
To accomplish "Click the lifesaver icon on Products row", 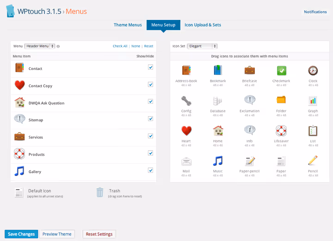I will [19, 153].
